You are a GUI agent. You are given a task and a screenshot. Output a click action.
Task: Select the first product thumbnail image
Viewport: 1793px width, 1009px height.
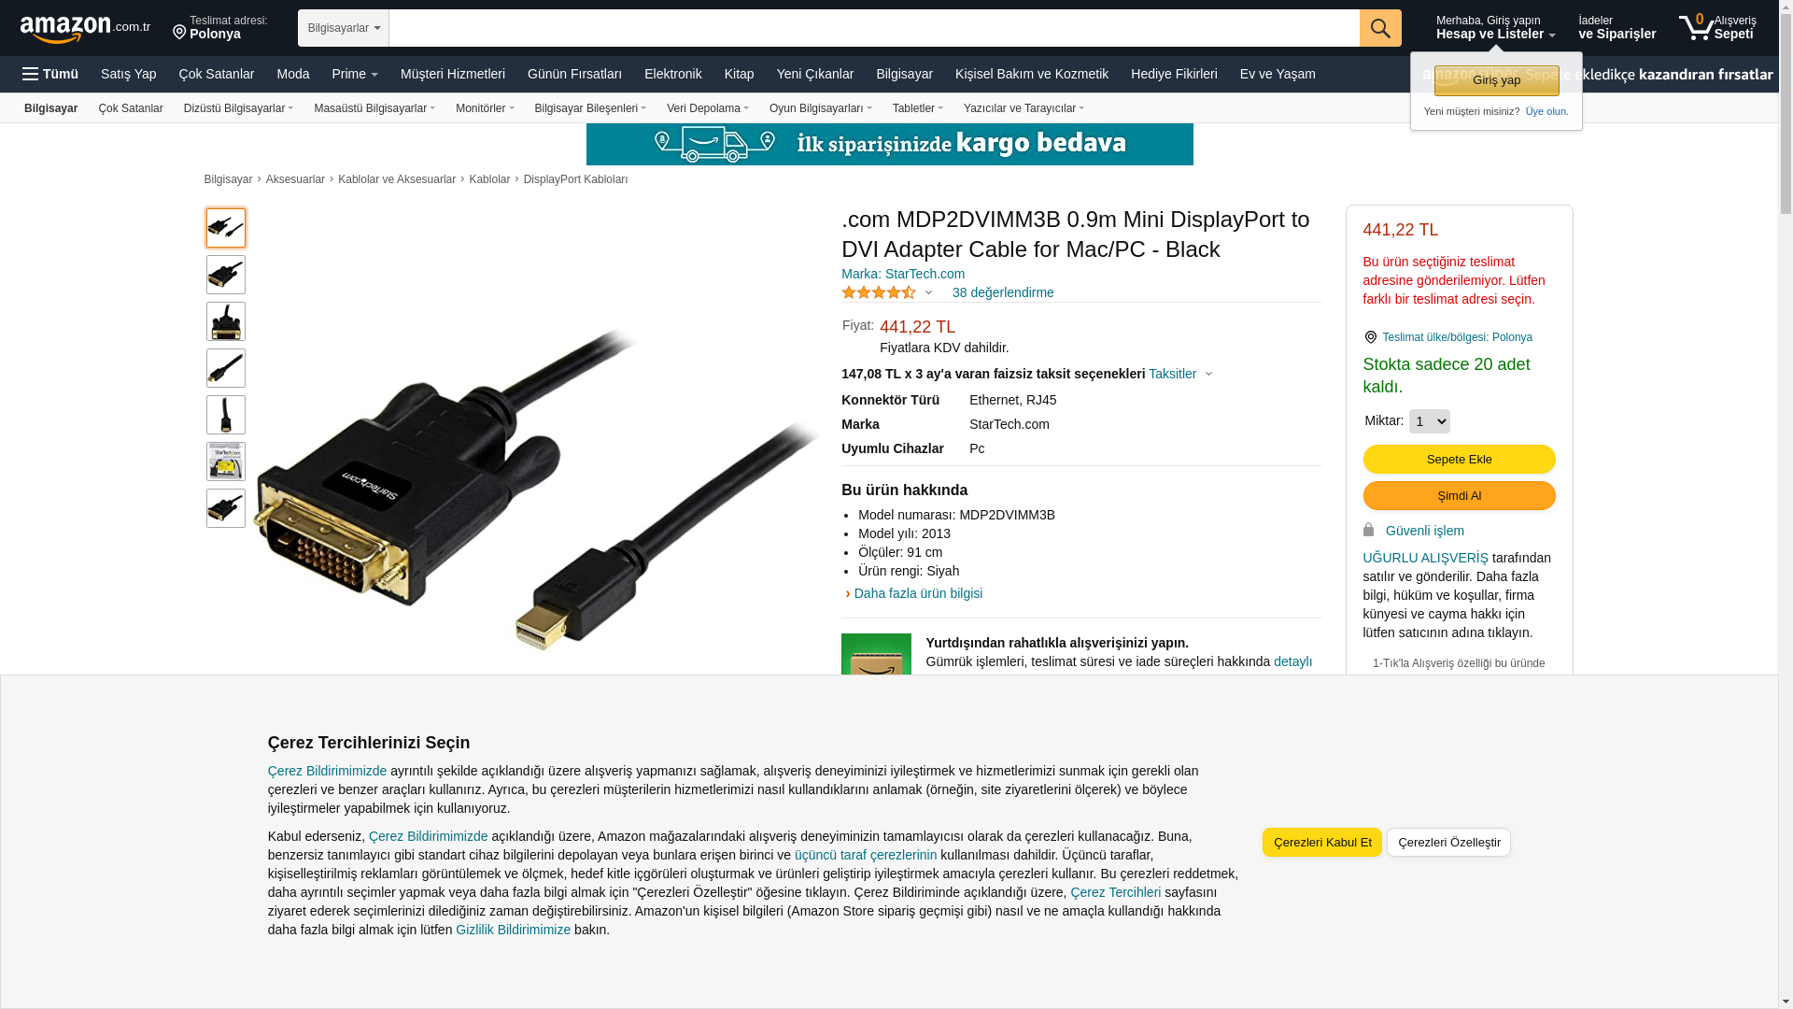click(x=226, y=228)
